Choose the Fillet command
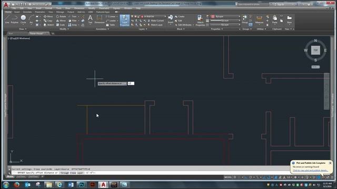Screen dimensions: 337x189 73,21
